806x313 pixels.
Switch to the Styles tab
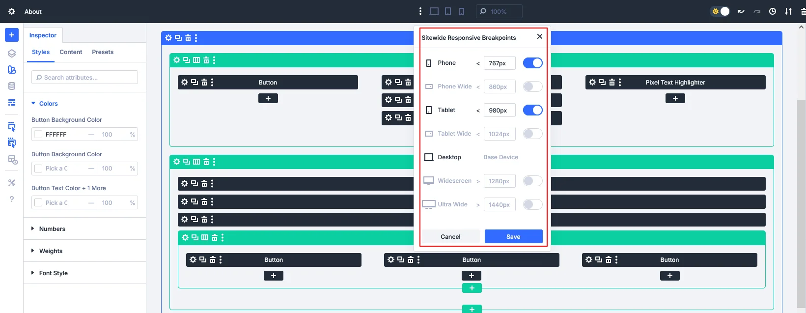[41, 52]
